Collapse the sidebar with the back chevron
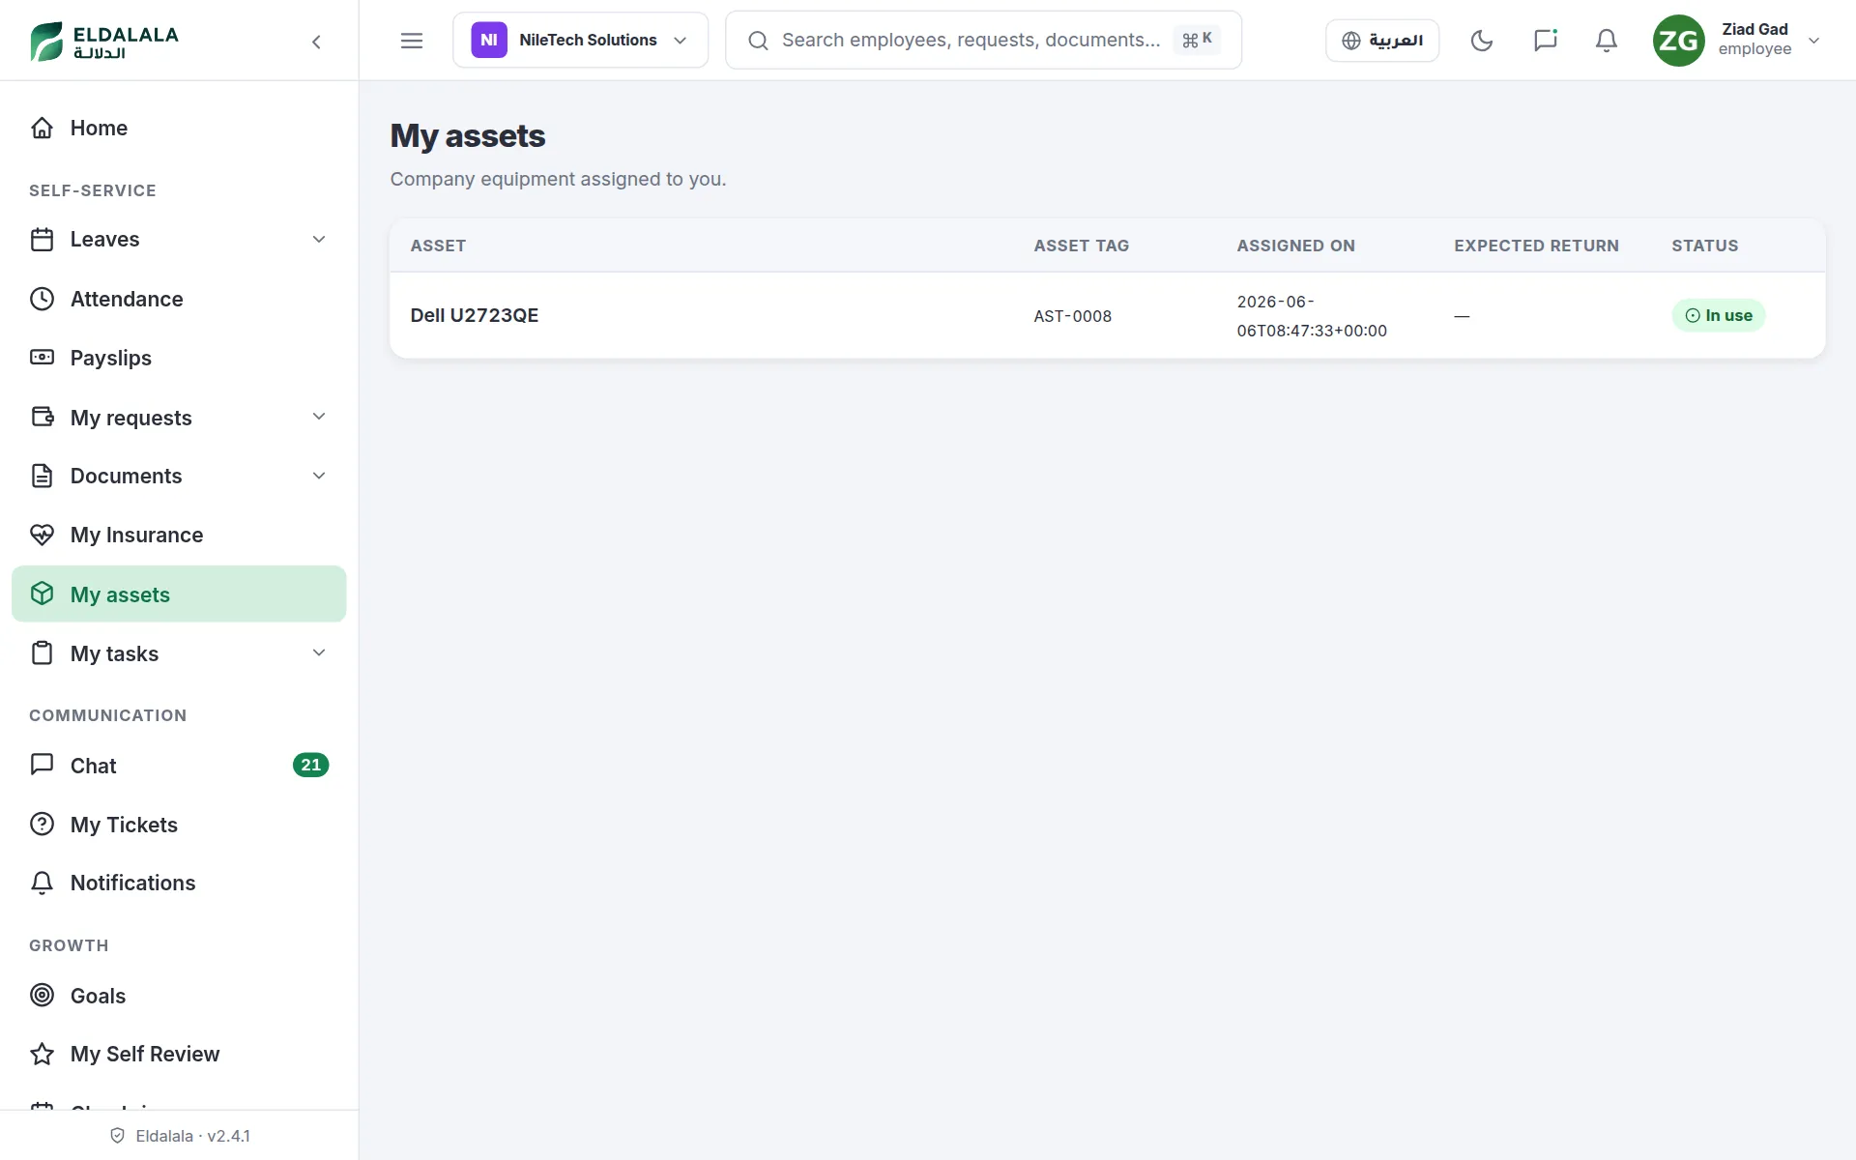The width and height of the screenshot is (1856, 1160). coord(316,42)
